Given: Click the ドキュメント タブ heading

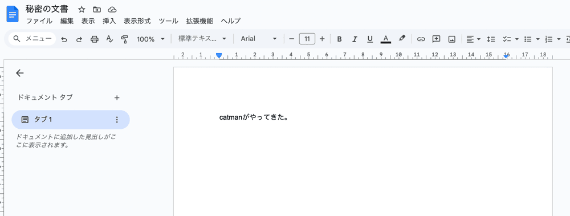Looking at the screenshot, I should click(x=45, y=97).
